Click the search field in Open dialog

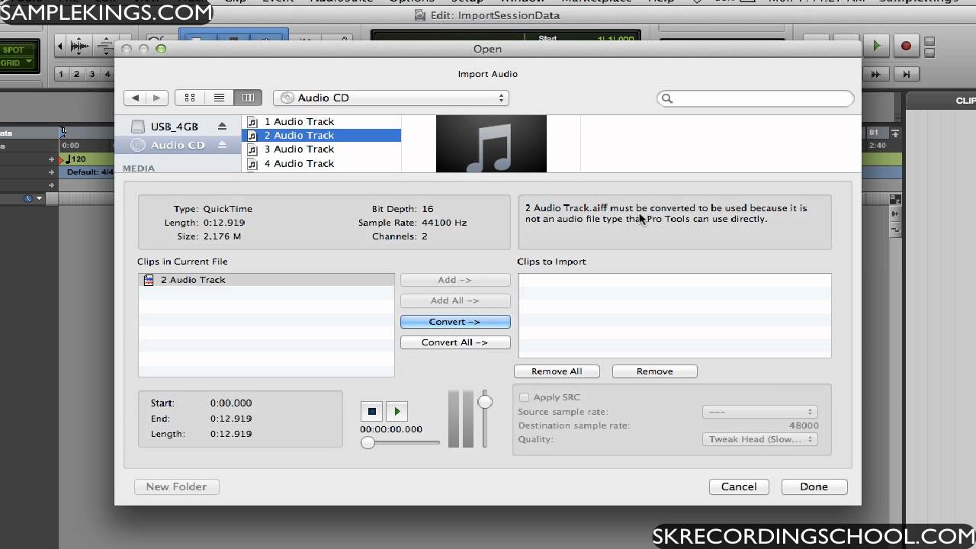(x=756, y=98)
